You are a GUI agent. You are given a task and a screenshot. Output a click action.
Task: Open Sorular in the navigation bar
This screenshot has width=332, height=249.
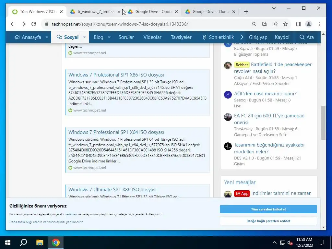tap(126, 37)
